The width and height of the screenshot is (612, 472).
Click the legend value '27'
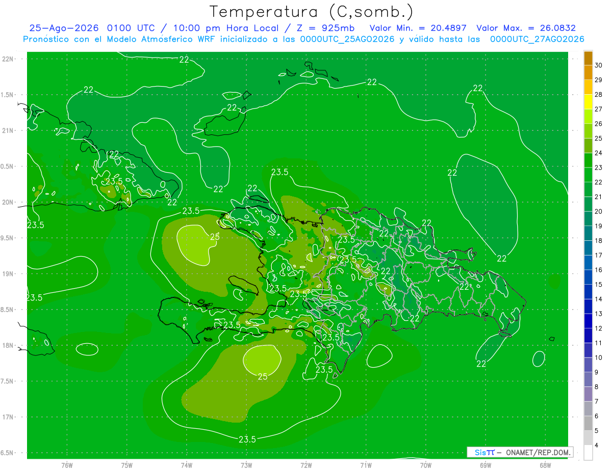(x=599, y=109)
